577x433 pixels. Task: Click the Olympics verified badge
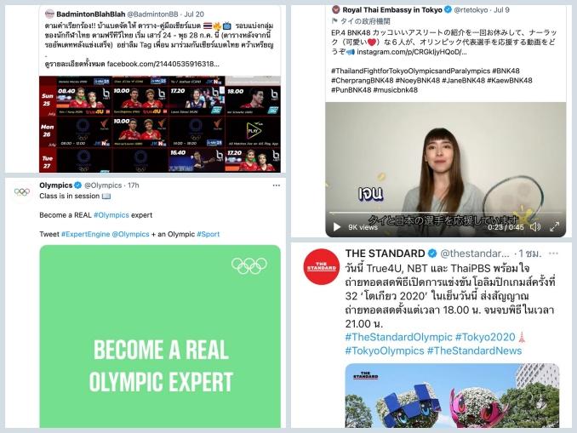click(x=77, y=185)
